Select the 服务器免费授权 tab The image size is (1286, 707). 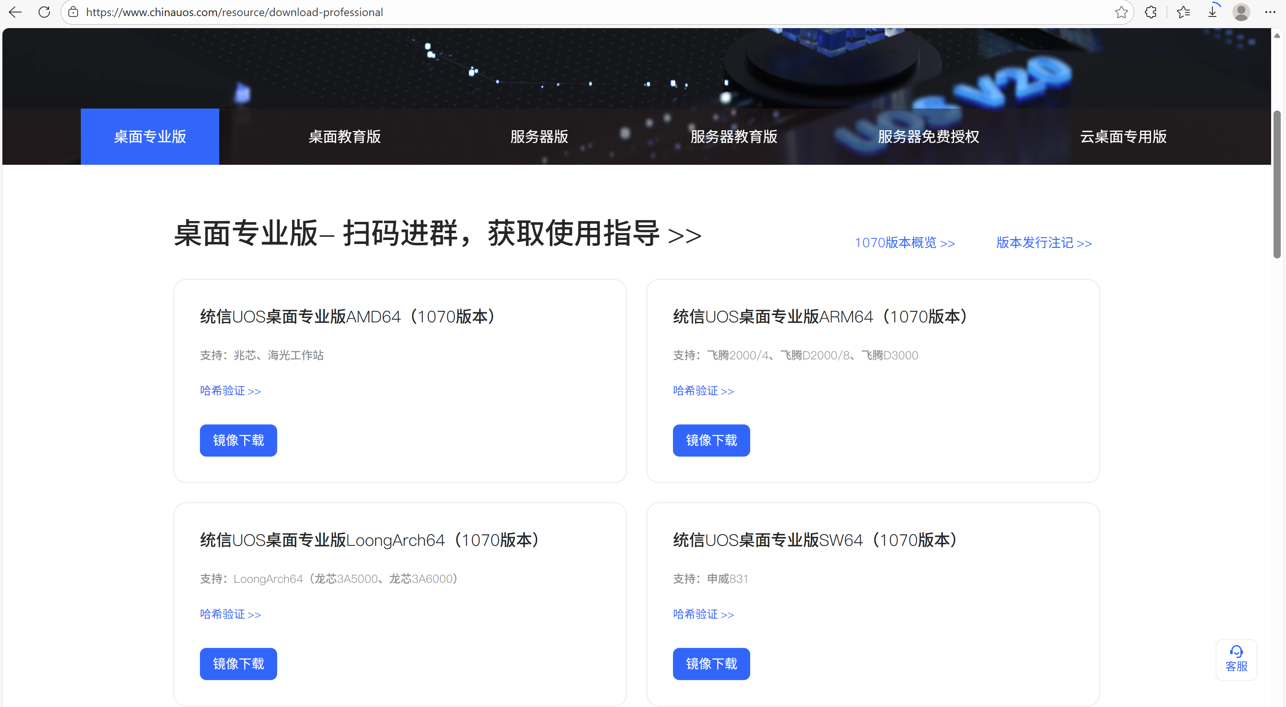point(928,136)
